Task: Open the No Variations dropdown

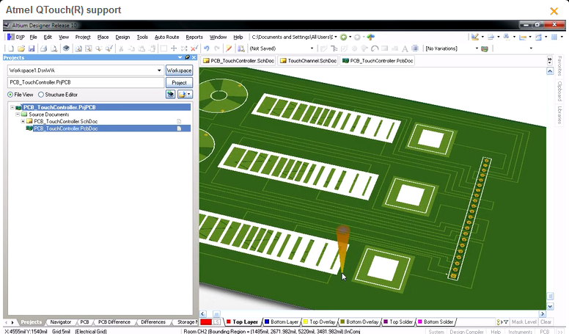Action: point(477,48)
